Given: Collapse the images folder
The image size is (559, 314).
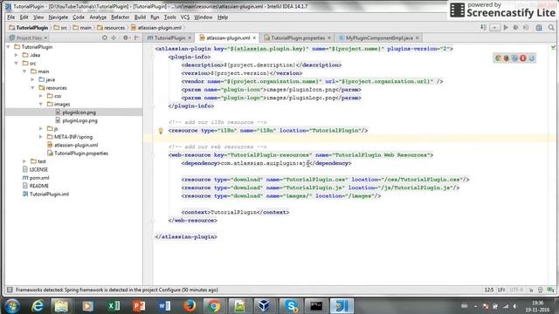Looking at the screenshot, I should tap(41, 105).
